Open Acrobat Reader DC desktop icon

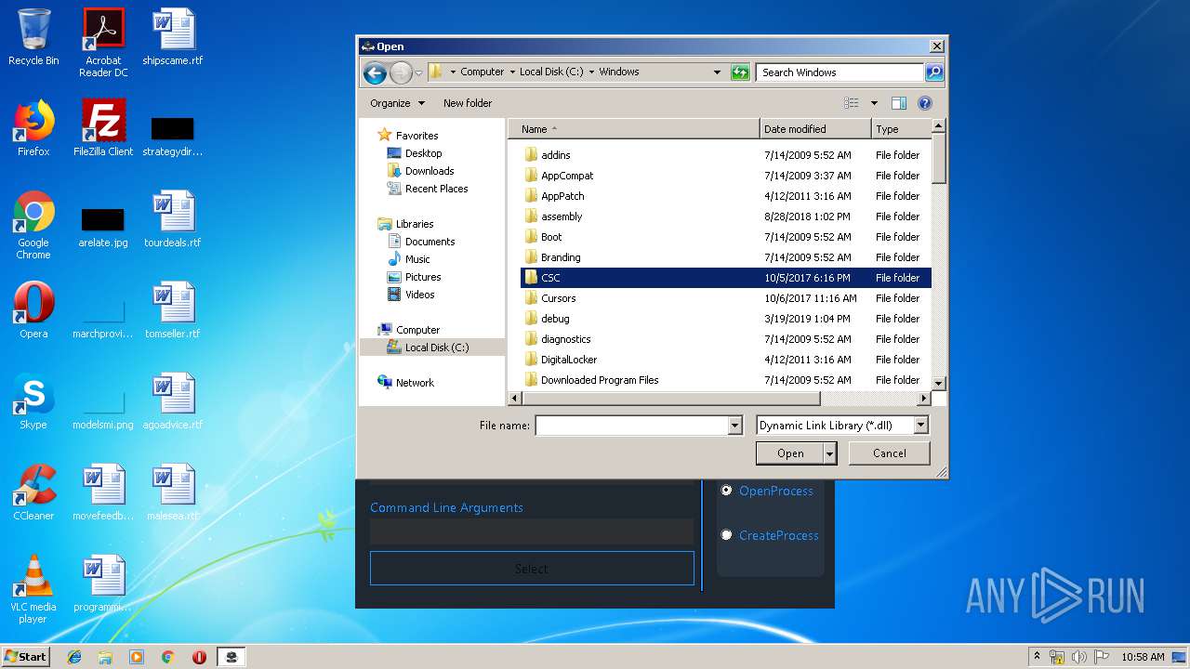[103, 42]
